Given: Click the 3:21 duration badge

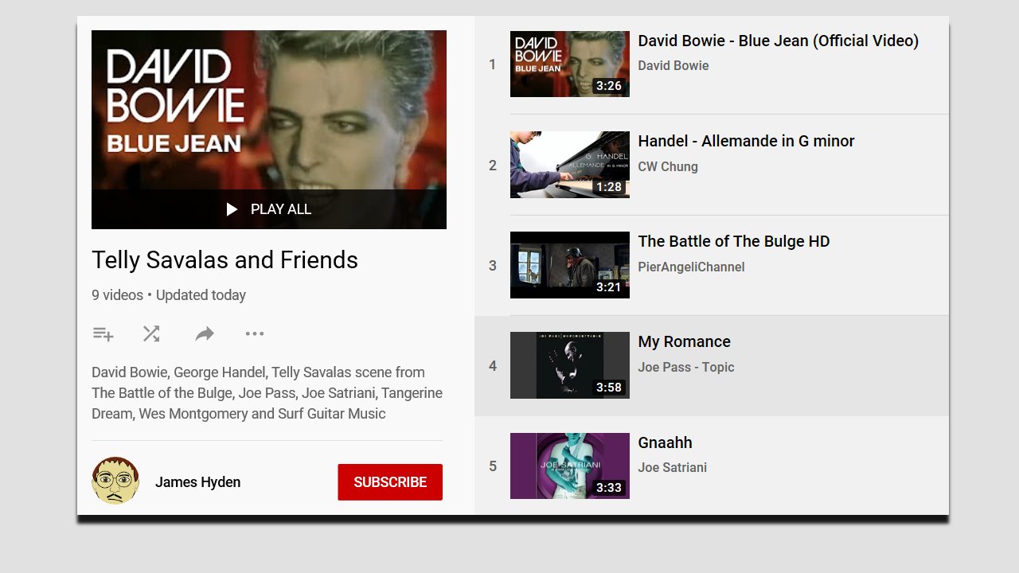Looking at the screenshot, I should click(x=609, y=287).
